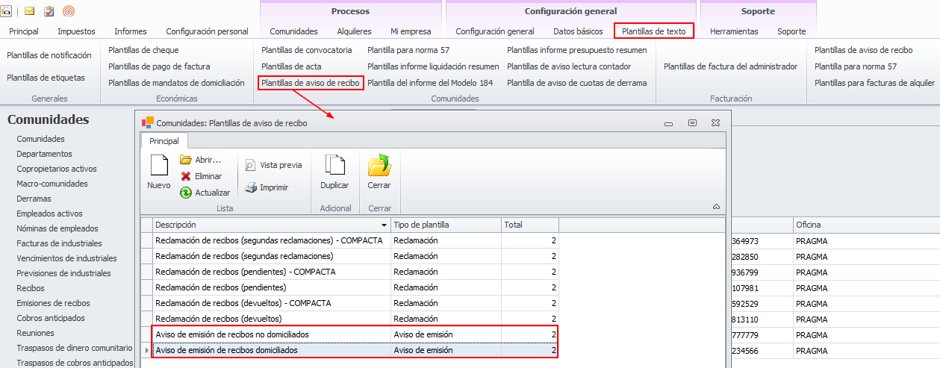Open Macro-comunidades in the sidebar
This screenshot has width=940, height=368.
coord(52,184)
